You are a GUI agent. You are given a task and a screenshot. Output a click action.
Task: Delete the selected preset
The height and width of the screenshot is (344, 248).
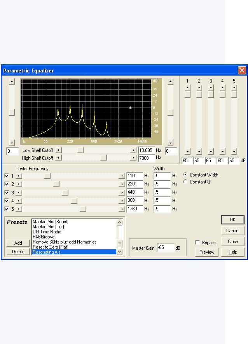pos(18,251)
